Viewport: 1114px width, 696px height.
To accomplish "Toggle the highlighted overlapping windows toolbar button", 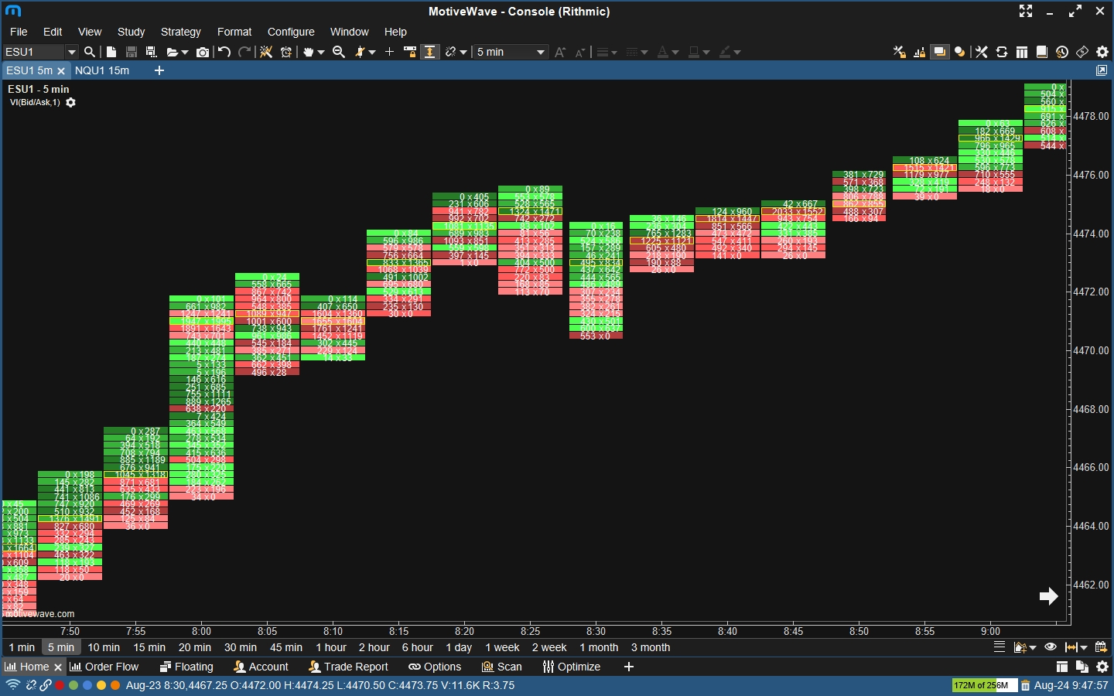I will point(939,52).
